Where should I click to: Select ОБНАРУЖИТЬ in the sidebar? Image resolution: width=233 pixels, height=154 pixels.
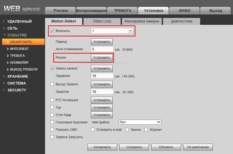[23, 42]
